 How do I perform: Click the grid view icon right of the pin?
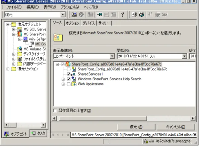pyautogui.click(x=106, y=15)
